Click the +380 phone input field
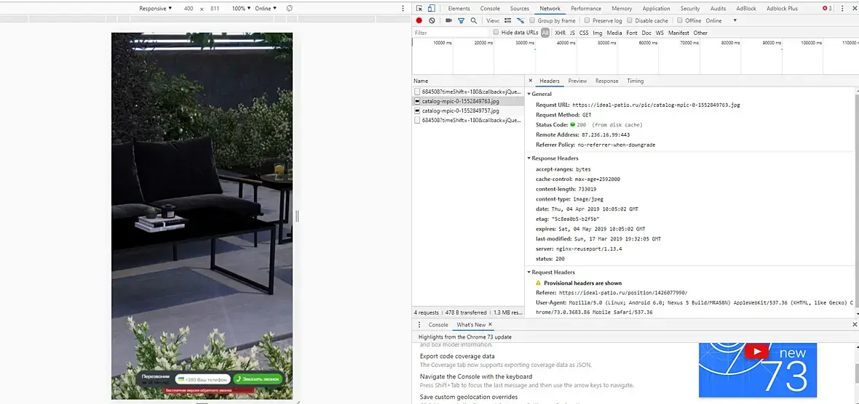 [x=202, y=379]
